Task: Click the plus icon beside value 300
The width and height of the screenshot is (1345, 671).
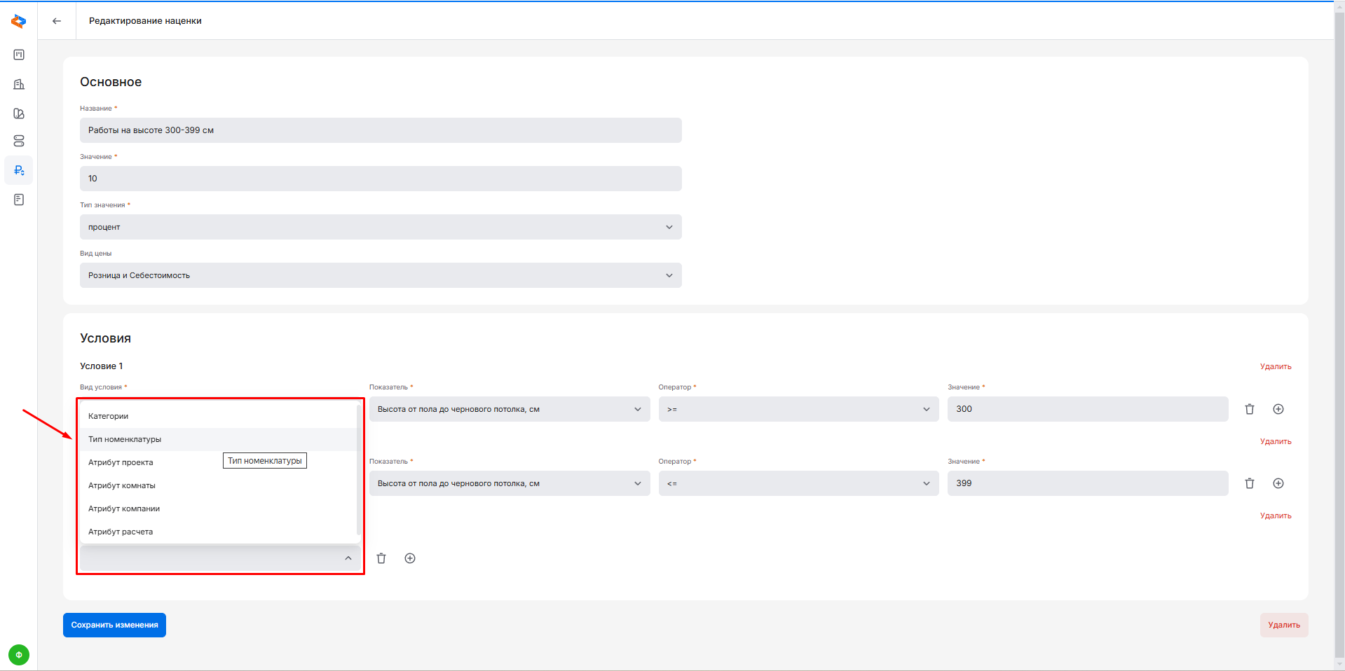Action: (1278, 409)
